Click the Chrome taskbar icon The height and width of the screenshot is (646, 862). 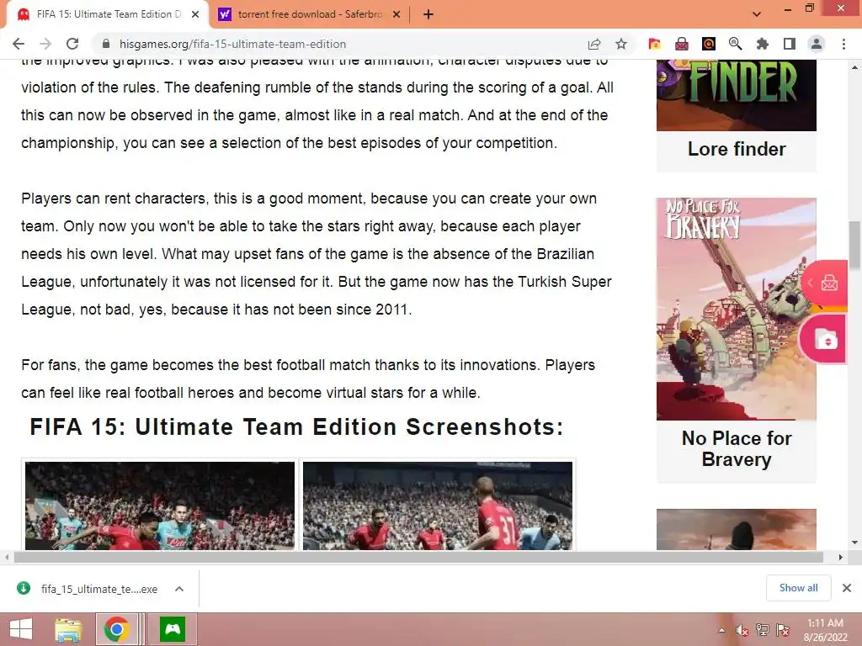(116, 629)
